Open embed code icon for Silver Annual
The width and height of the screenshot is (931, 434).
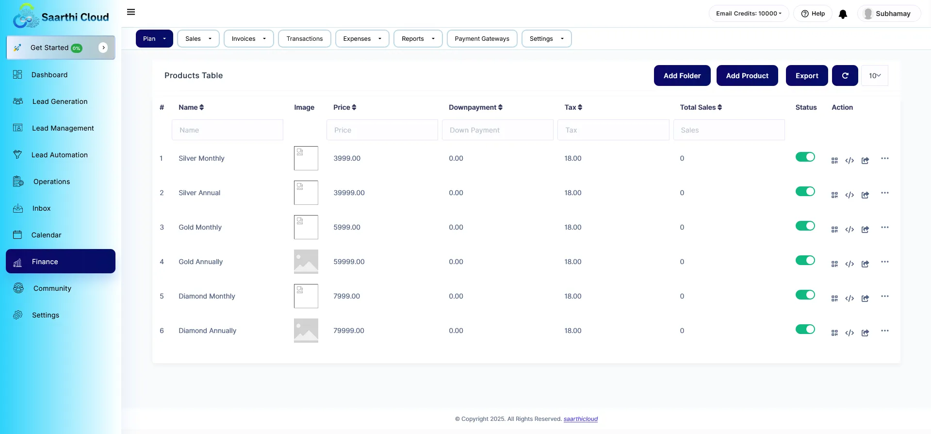click(849, 195)
